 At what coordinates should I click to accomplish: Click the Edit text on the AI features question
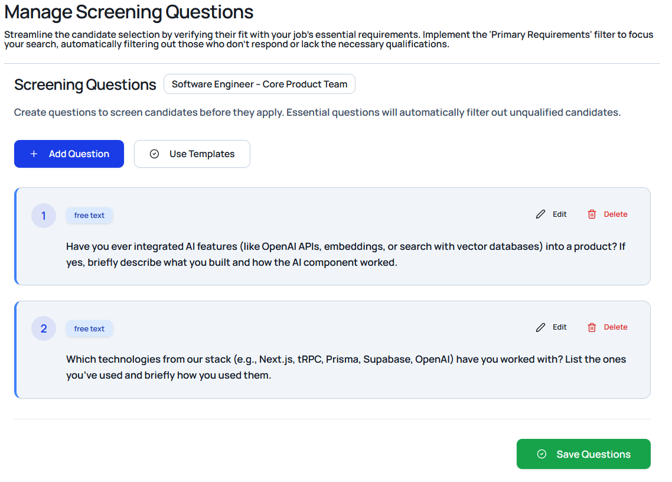(x=559, y=214)
